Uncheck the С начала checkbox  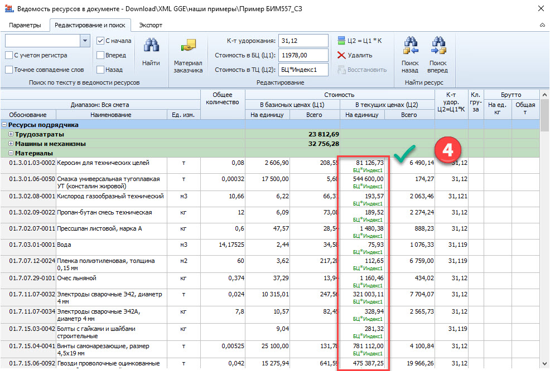100,41
